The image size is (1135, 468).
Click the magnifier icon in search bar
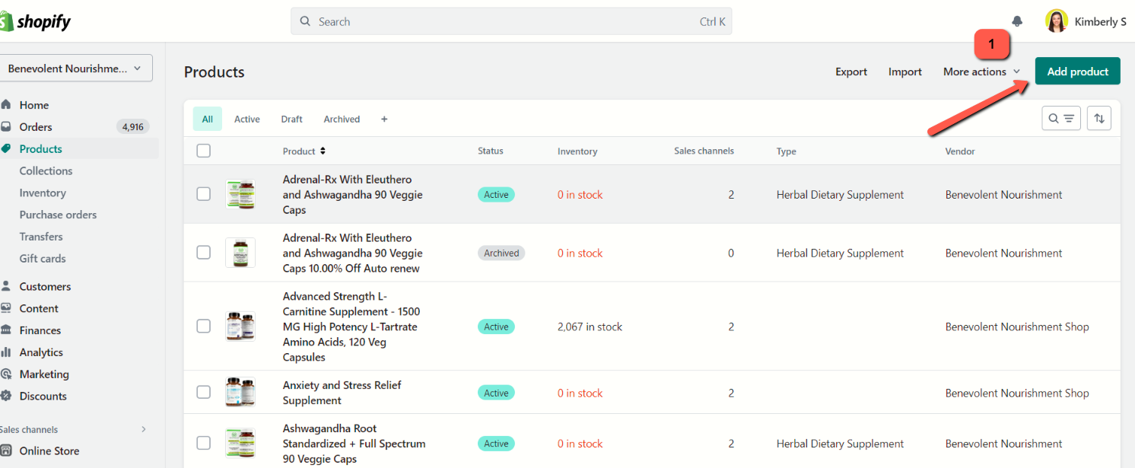[305, 21]
